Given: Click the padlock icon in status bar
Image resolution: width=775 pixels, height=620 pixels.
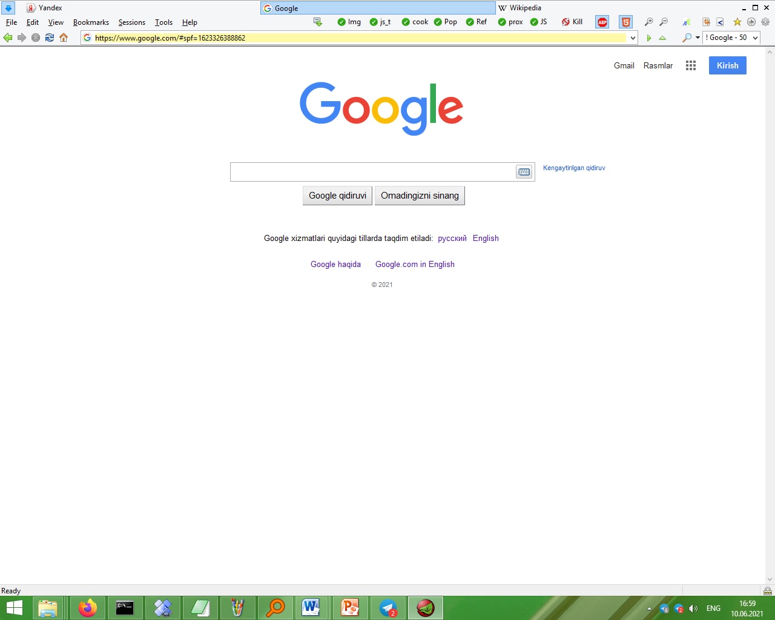Looking at the screenshot, I should pos(768,591).
